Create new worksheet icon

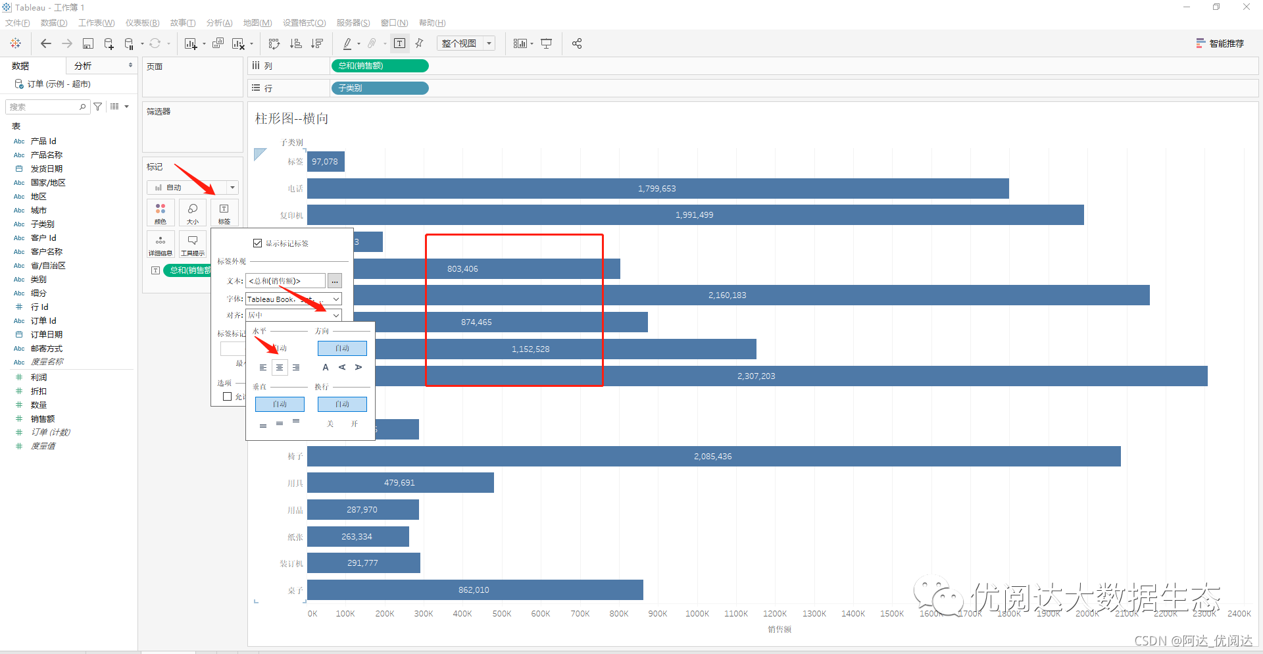point(191,43)
